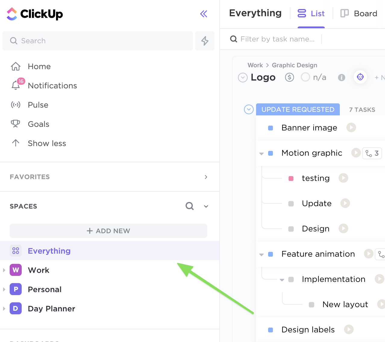The image size is (385, 342).
Task: Open Notifications bell with 16 badge
Action: (x=16, y=85)
